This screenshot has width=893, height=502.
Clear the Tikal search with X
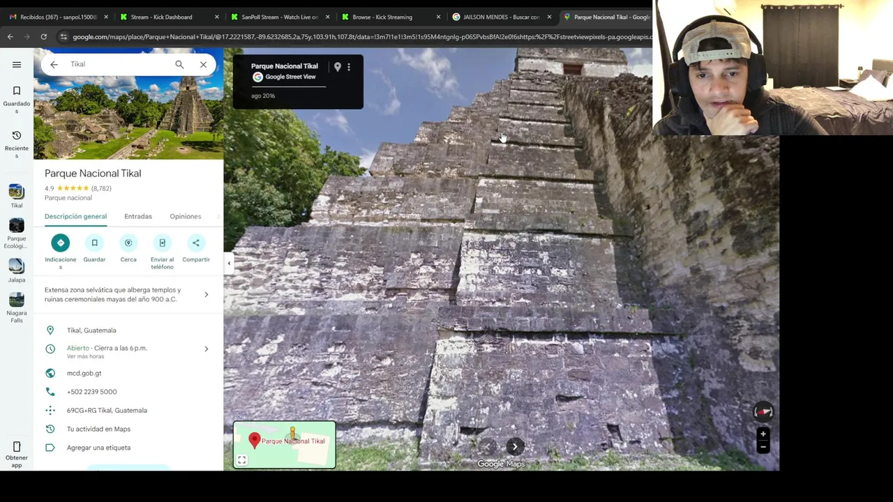click(203, 64)
